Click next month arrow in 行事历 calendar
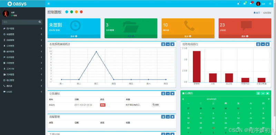This screenshot has height=135, width=276. pyautogui.click(x=269, y=99)
